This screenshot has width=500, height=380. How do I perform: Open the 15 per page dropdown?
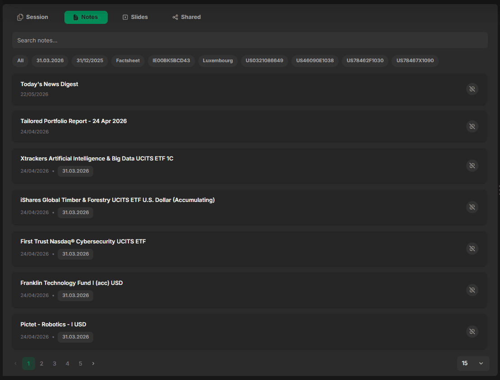(473, 363)
